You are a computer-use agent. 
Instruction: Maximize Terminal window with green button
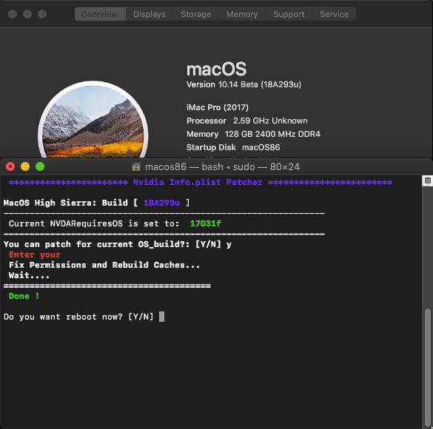[x=40, y=166]
